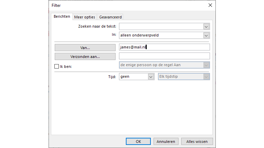
Task: Open the 'de enige persoon op de regel Aan' dropdown
Action: tap(206, 65)
